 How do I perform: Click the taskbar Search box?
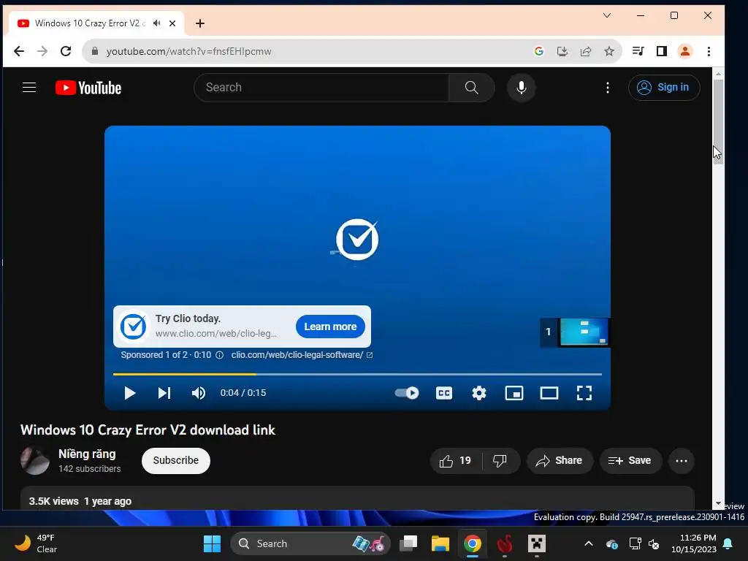(x=310, y=543)
